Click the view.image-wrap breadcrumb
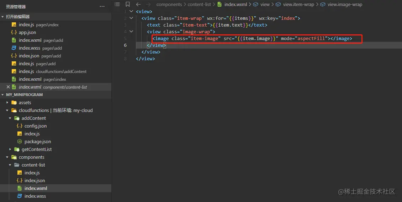Screen dimensions: 402x202 (x=342, y=4)
